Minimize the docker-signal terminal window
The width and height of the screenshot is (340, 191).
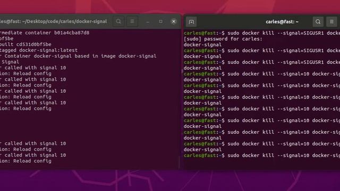pos(148,22)
